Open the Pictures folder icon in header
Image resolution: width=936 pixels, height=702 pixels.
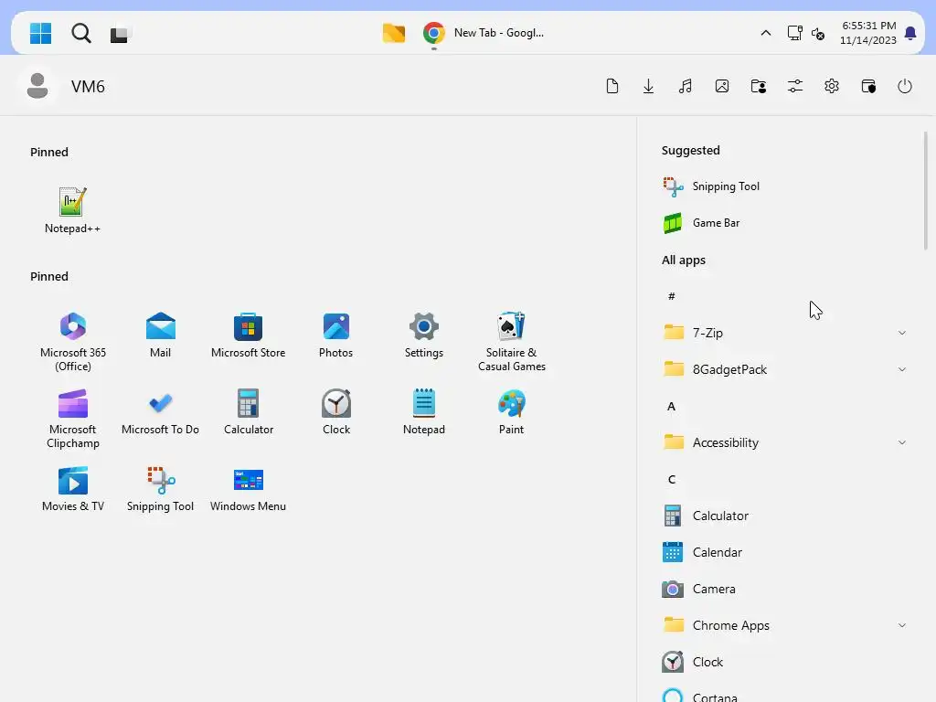722,86
